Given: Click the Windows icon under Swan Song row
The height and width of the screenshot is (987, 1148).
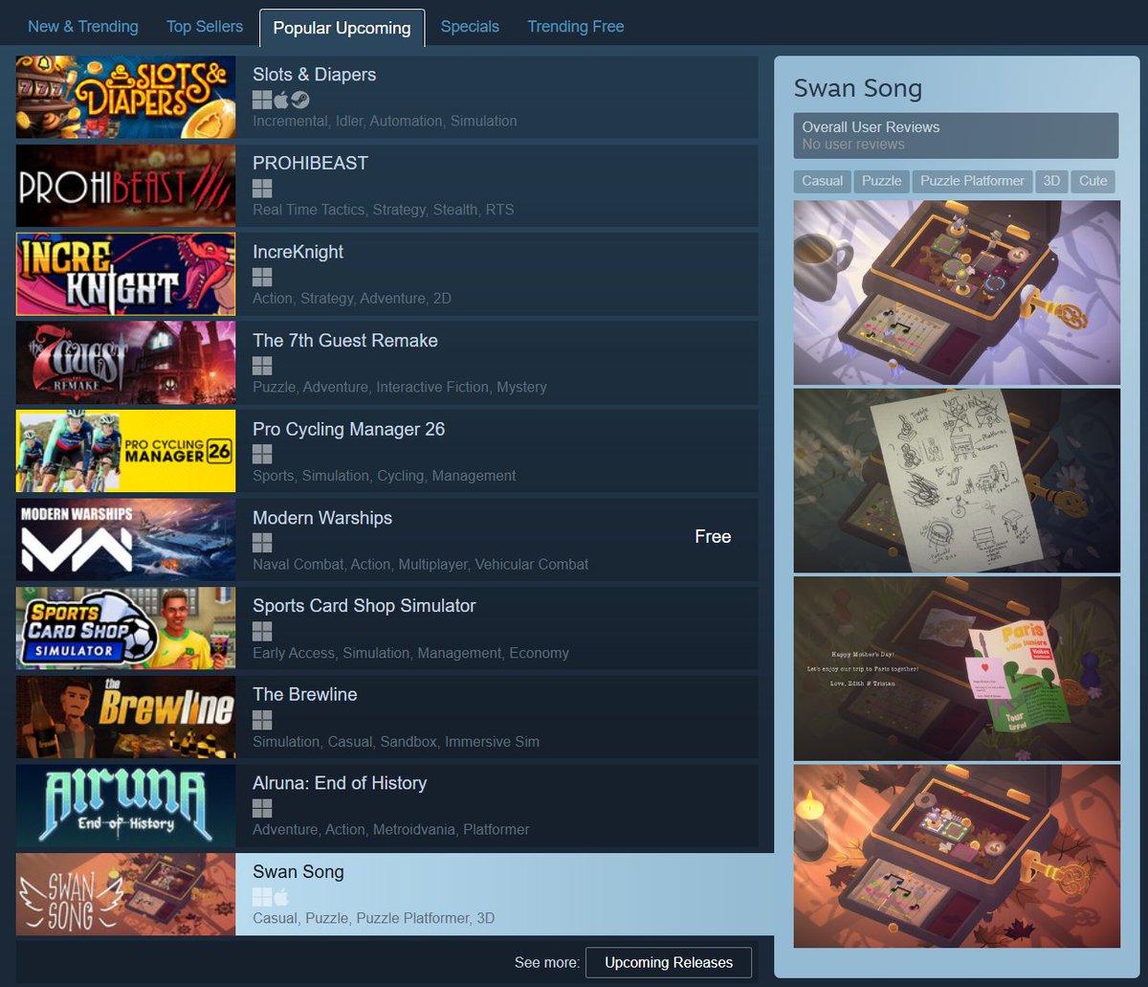Looking at the screenshot, I should click(262, 897).
